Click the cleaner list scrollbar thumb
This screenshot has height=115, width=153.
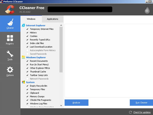(x=61, y=50)
